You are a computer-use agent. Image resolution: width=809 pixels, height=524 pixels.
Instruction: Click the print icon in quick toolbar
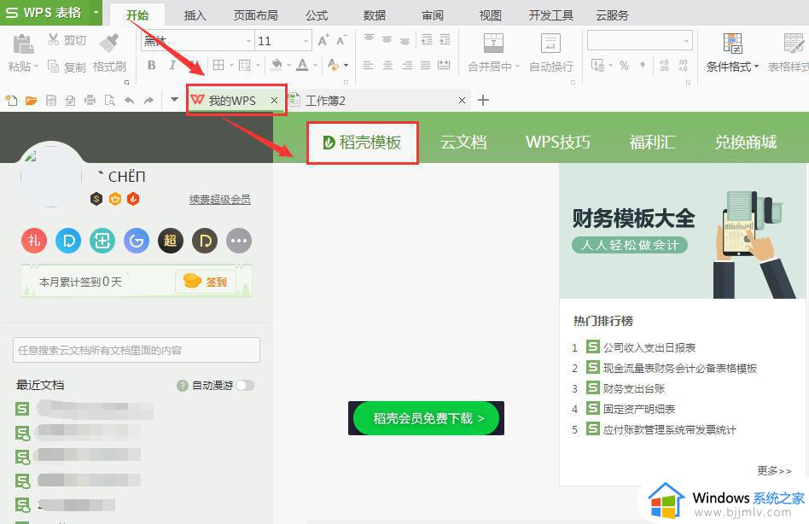90,100
